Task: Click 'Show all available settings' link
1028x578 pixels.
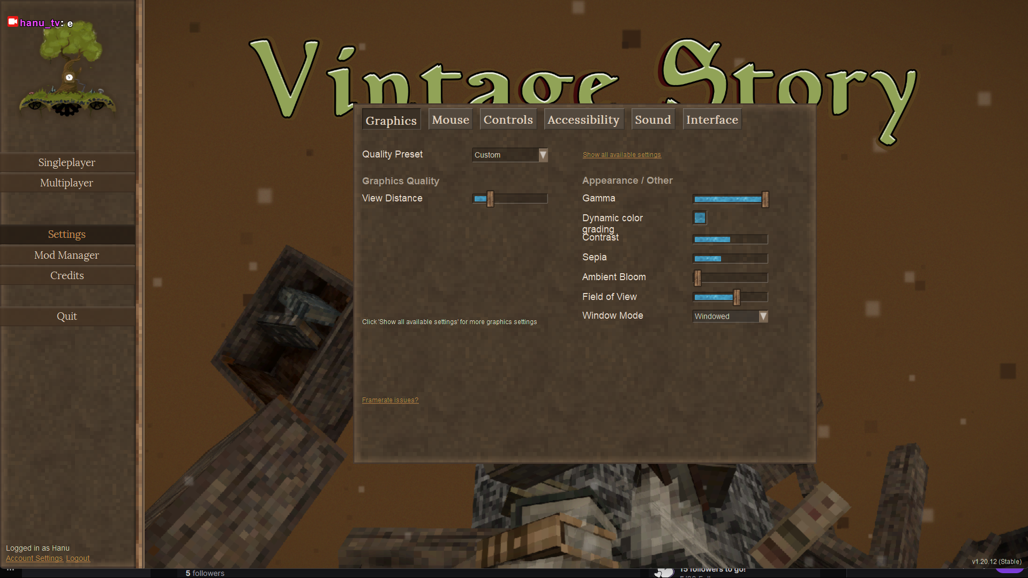Action: click(621, 155)
